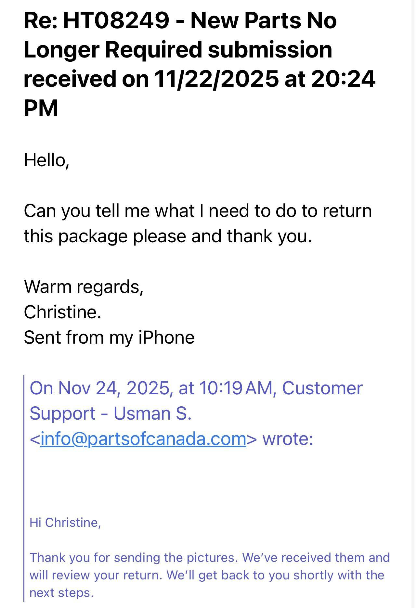Click the vertical quote bar beside quoted reply
The width and height of the screenshot is (417, 608).
24,487
